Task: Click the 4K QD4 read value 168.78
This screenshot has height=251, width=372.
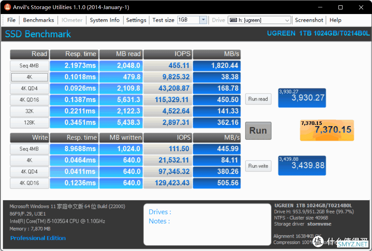Action: [x=217, y=88]
